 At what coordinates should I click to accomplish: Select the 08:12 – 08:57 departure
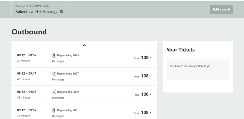(27, 55)
